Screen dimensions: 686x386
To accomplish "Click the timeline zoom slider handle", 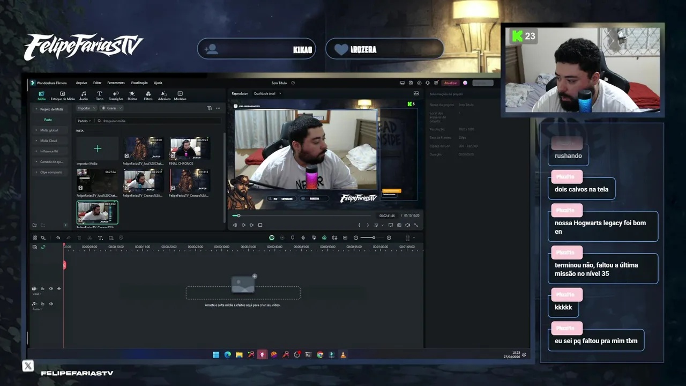I will [374, 238].
